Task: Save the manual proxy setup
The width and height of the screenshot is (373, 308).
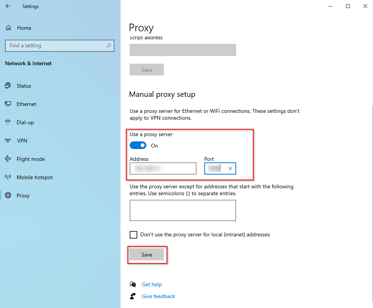Action: (x=147, y=254)
